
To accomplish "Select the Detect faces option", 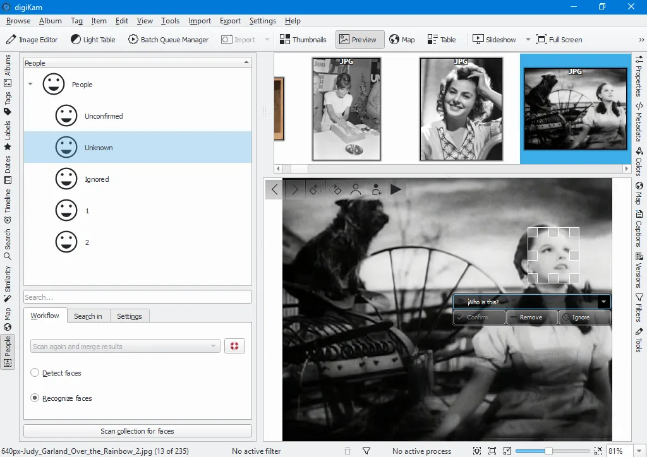I will (x=57, y=373).
